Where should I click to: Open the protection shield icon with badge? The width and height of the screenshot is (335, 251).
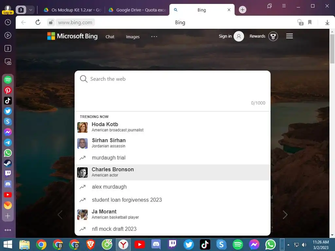pos(300,22)
